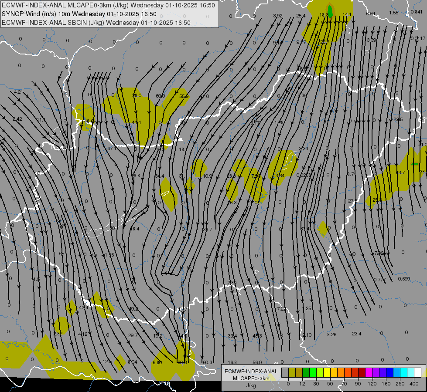Click the white swatch in the legend
This screenshot has width=427, height=392.
pos(417,372)
